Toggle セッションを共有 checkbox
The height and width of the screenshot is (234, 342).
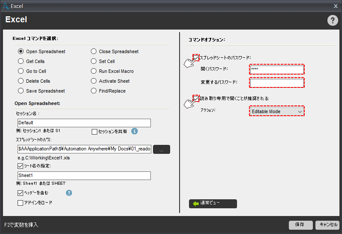(x=94, y=132)
